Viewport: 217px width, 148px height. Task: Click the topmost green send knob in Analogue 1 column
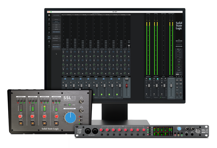pyautogui.click(x=63, y=56)
